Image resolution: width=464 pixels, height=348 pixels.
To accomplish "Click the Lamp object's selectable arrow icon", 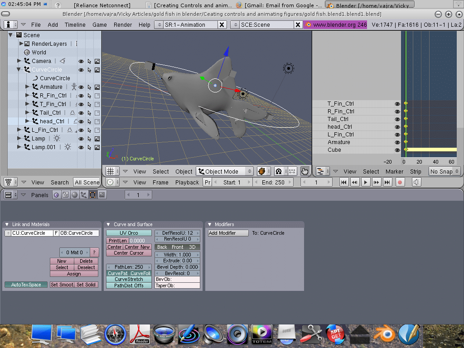I will click(x=89, y=139).
